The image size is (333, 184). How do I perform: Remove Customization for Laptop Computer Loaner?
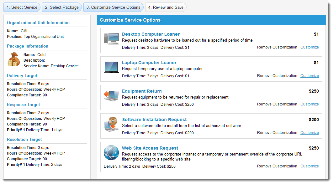point(277,76)
